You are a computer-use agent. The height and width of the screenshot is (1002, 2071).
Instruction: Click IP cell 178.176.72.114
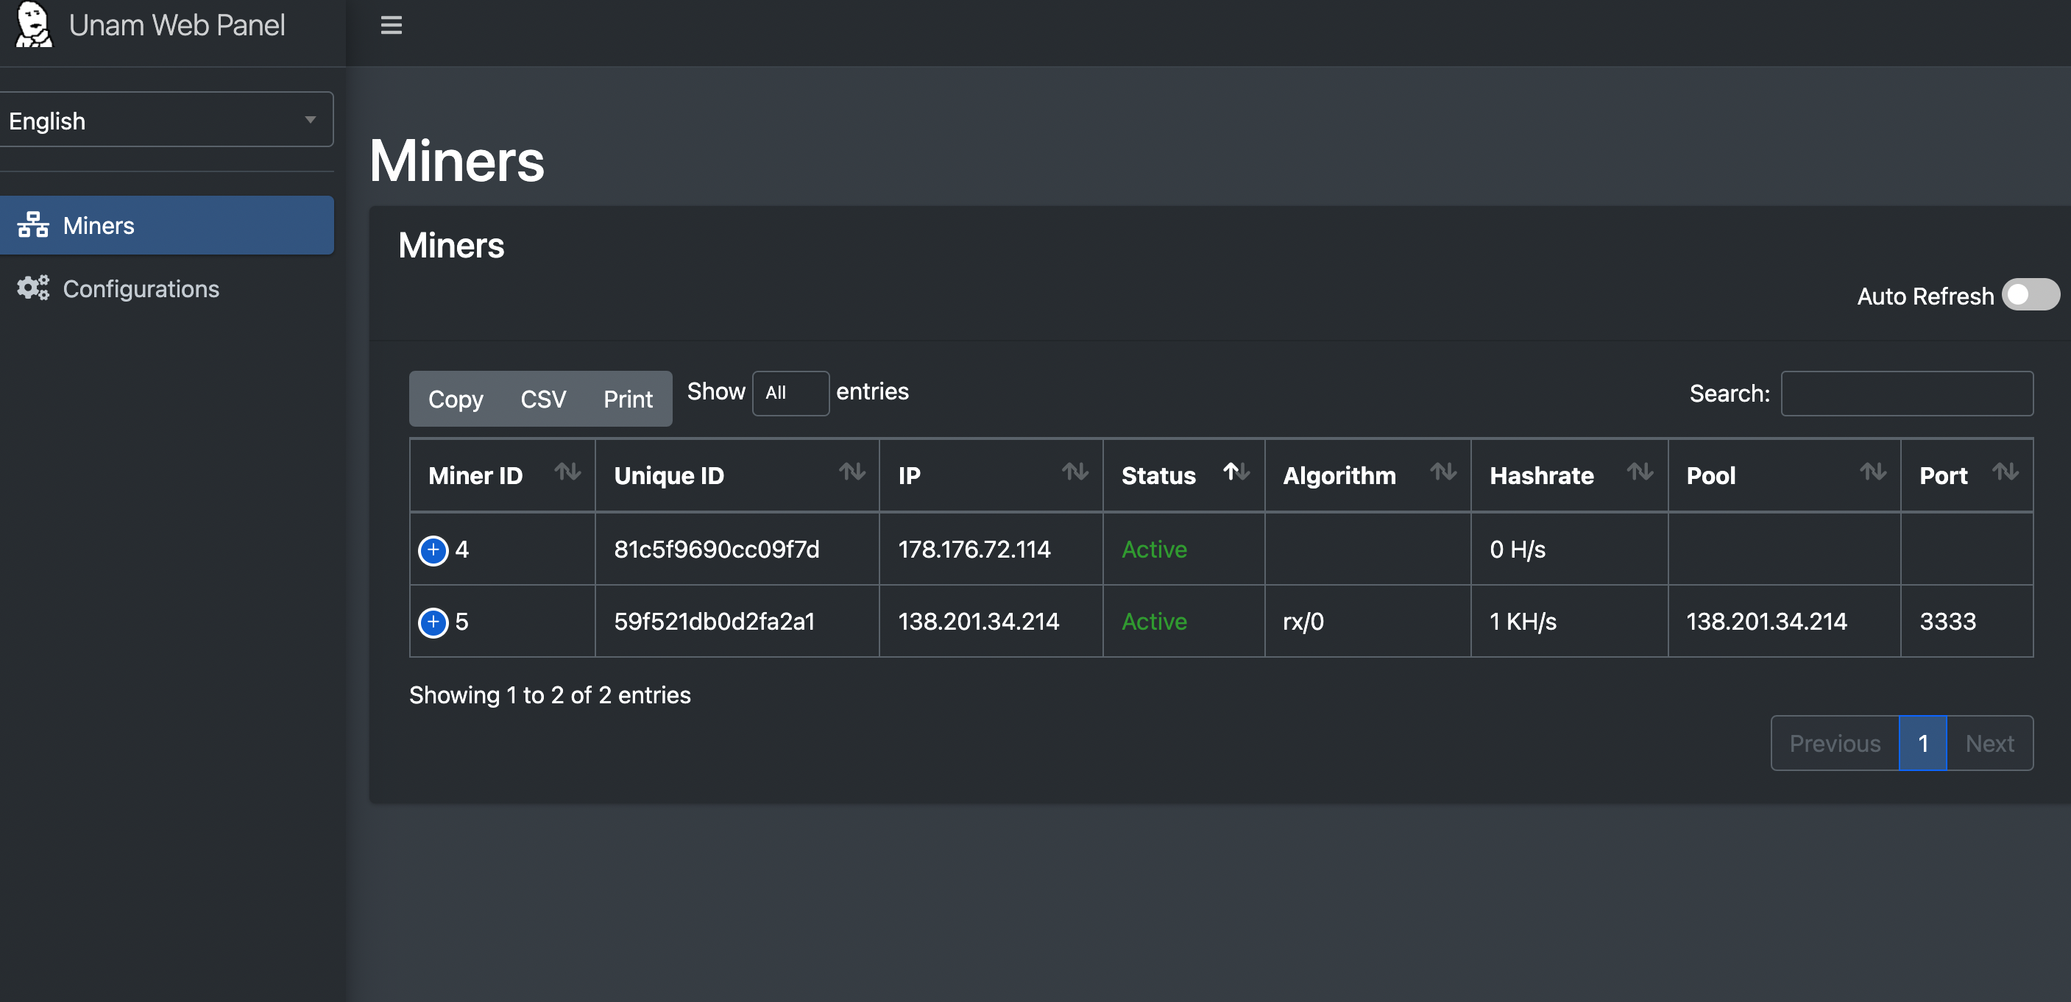pyautogui.click(x=974, y=549)
